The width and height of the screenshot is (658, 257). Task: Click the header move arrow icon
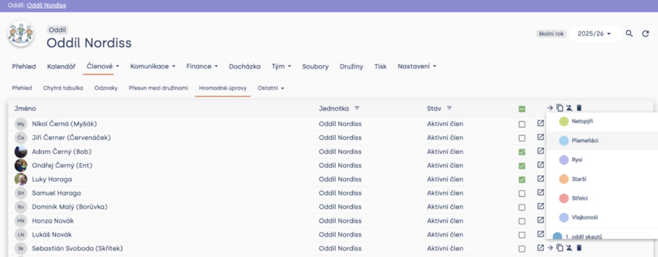[550, 108]
